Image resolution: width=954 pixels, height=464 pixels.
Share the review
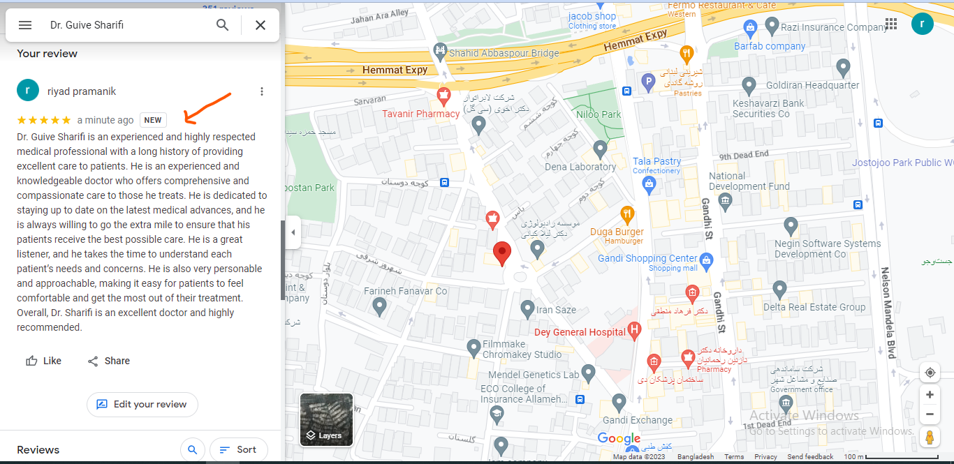tap(109, 361)
